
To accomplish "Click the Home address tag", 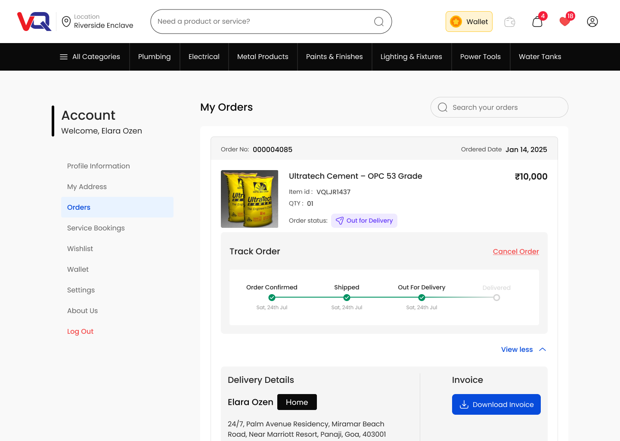I will pos(297,402).
